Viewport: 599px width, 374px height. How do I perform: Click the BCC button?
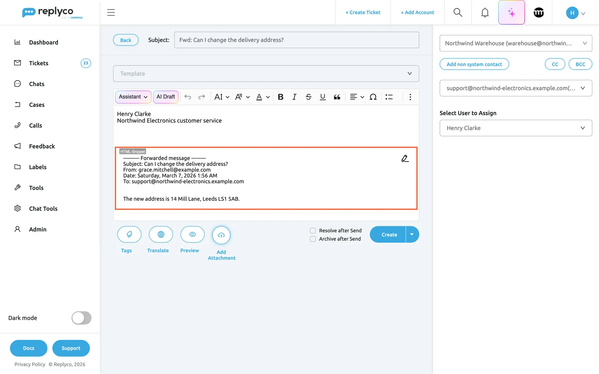580,64
